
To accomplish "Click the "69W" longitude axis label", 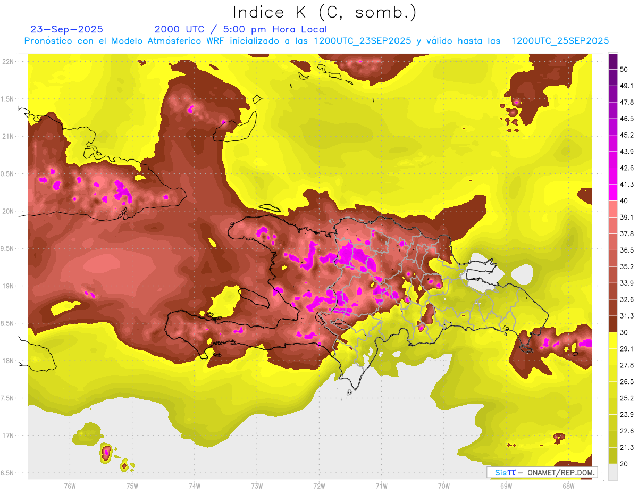I will [x=506, y=486].
